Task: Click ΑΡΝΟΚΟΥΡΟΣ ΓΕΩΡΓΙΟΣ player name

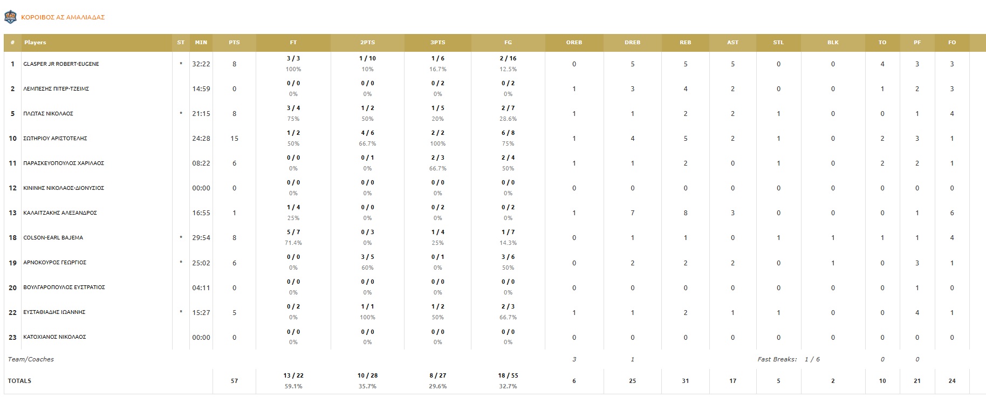Action: pyautogui.click(x=54, y=263)
